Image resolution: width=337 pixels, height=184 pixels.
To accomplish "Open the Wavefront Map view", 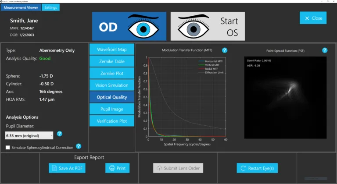I will [111, 49].
